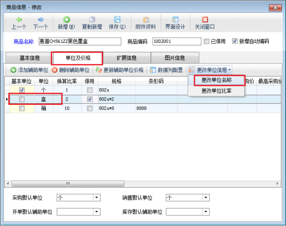The image size is (286, 226).
Task: Click 添加辅助单位 green plus button
Action: coord(29,70)
